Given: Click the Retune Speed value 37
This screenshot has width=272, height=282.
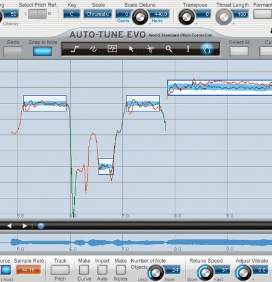Looking at the screenshot, I should 222,270.
